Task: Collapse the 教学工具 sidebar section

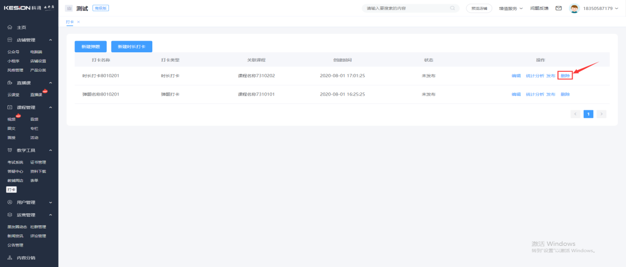Action: pos(50,150)
